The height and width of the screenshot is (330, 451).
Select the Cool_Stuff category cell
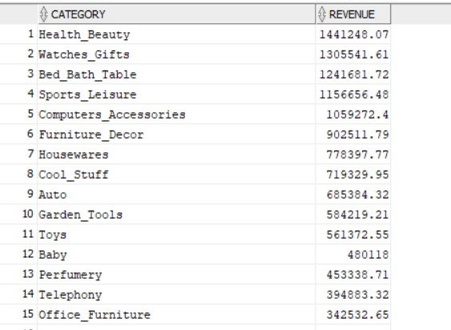click(176, 174)
